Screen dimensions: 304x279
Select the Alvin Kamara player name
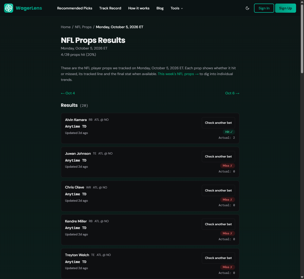pyautogui.click(x=76, y=120)
